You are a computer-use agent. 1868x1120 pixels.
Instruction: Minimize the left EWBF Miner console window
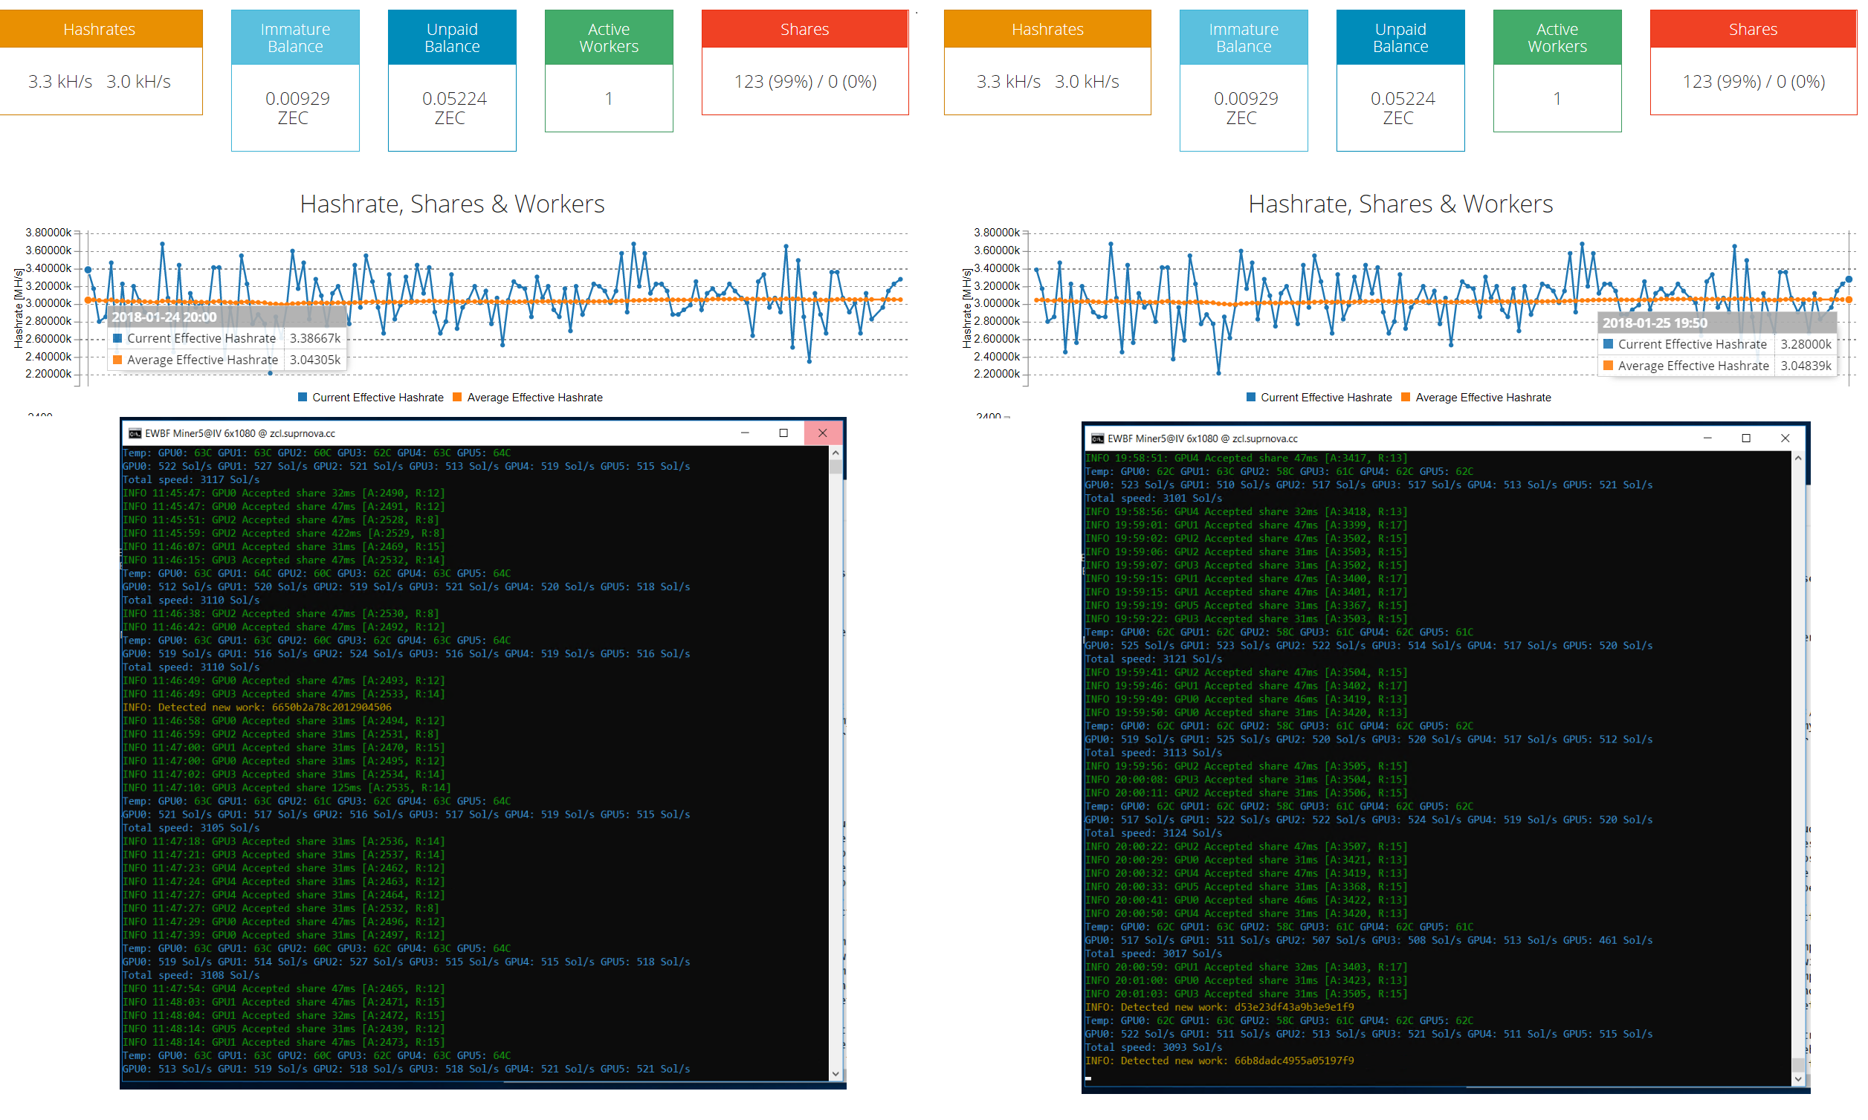pos(745,433)
